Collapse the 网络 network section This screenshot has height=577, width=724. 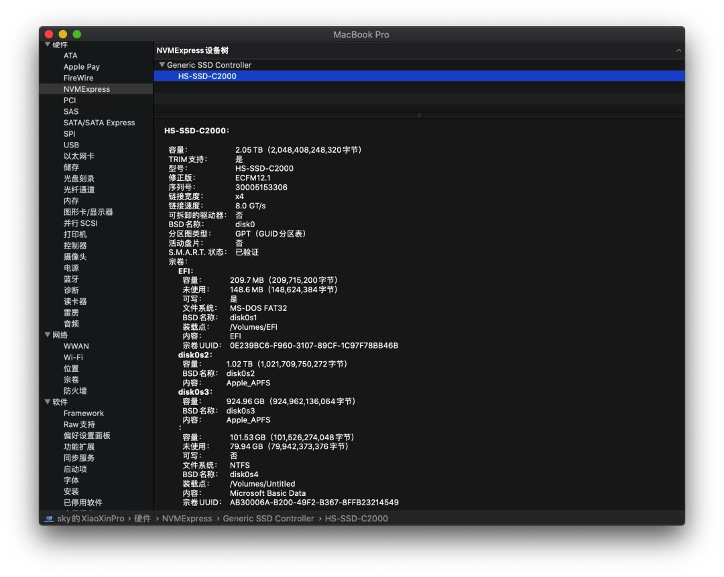click(x=48, y=335)
